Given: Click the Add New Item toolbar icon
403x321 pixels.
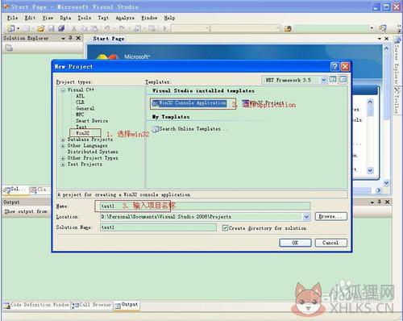Looking at the screenshot, I should tap(27, 28).
